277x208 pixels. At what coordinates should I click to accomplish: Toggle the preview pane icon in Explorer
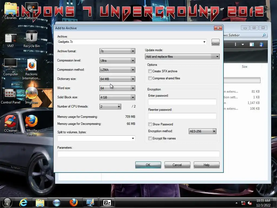[252, 44]
